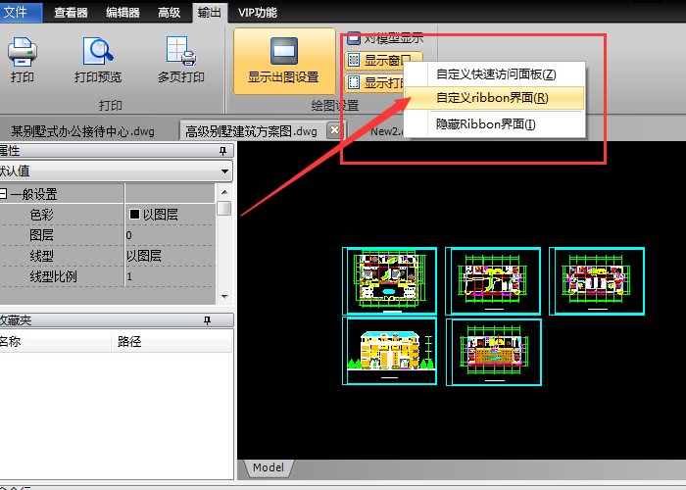
Task: Select the 图层 property label
Action: point(41,235)
